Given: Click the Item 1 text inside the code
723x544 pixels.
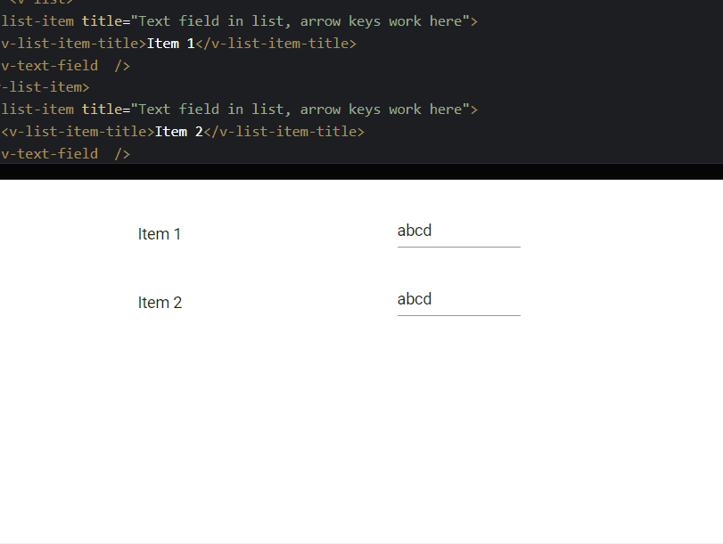Looking at the screenshot, I should pyautogui.click(x=170, y=43).
